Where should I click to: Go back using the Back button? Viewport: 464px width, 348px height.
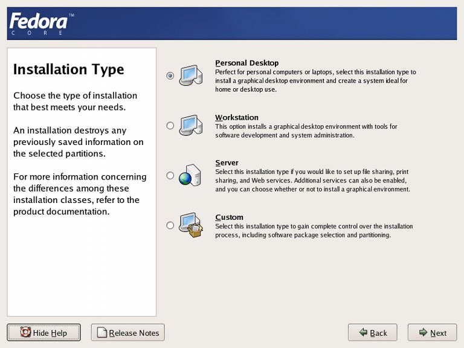[x=372, y=332]
